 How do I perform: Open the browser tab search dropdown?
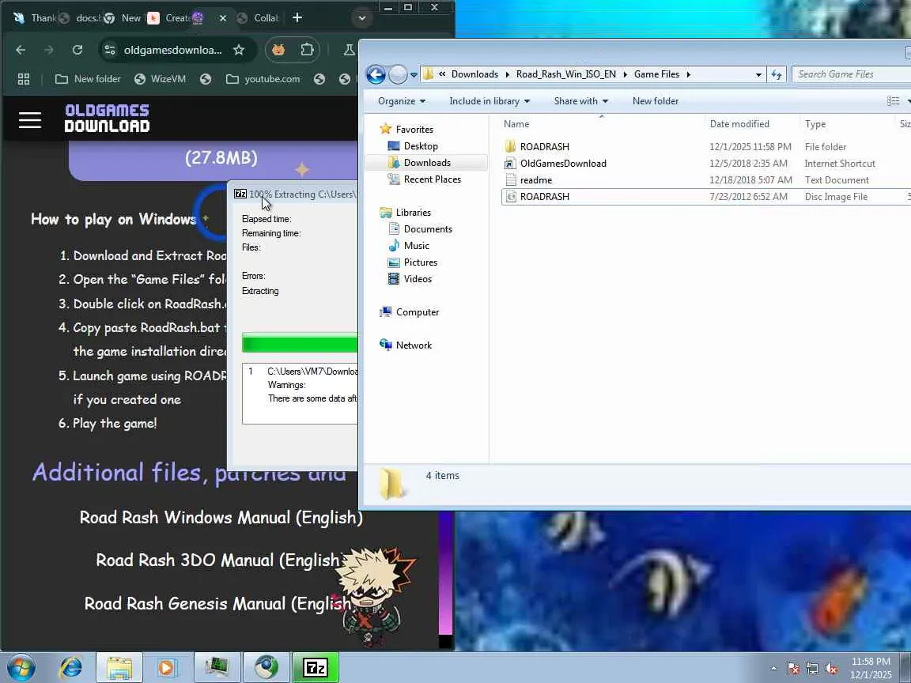pos(362,18)
